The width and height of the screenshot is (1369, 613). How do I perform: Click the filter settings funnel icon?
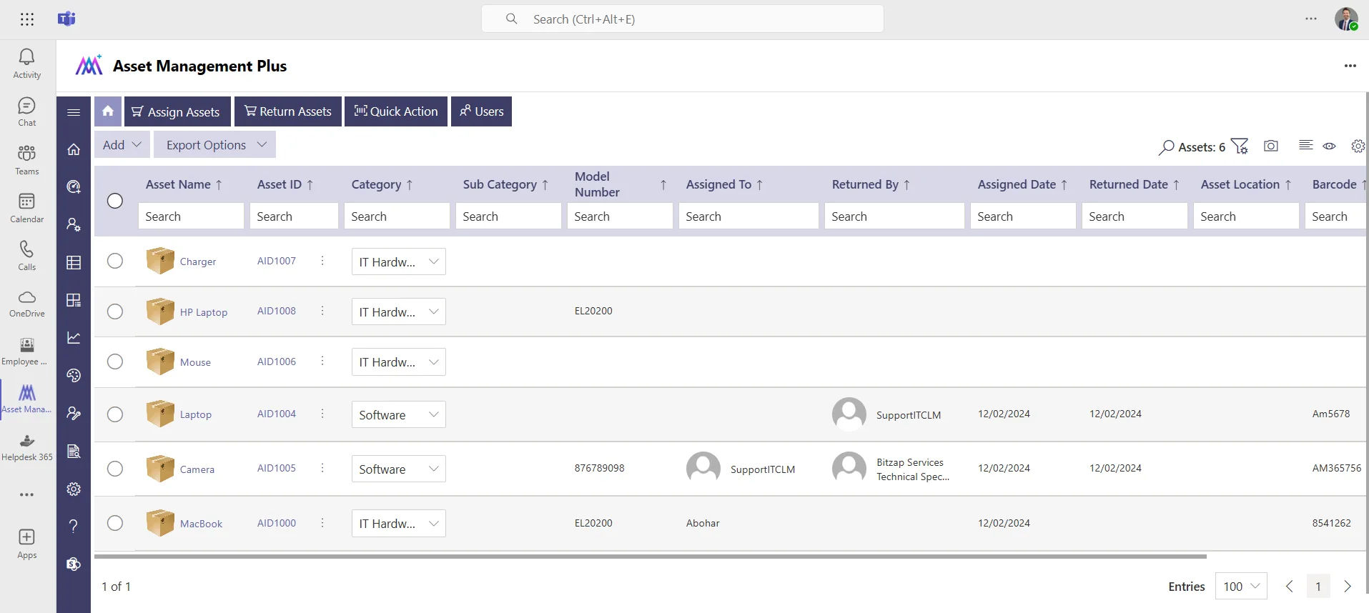click(x=1240, y=146)
